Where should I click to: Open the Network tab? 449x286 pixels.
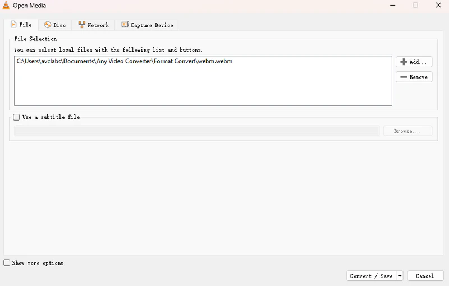93,25
